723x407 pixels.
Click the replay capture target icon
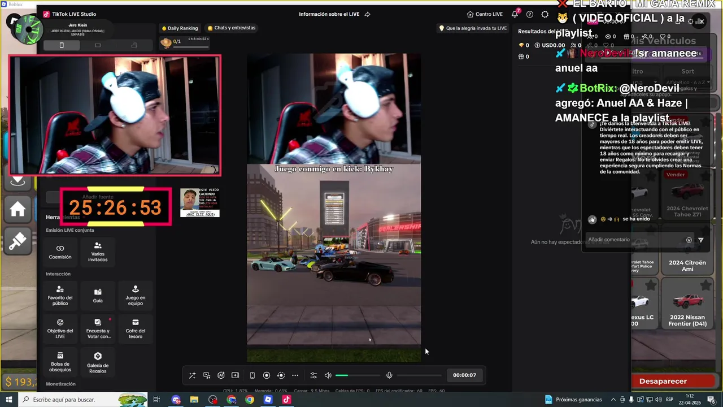(x=281, y=375)
